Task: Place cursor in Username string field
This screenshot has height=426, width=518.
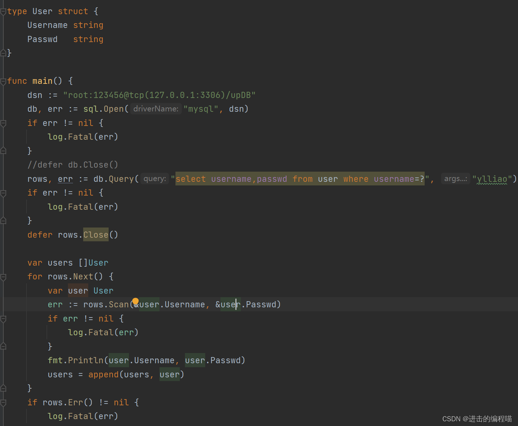Action: pyautogui.click(x=65, y=25)
